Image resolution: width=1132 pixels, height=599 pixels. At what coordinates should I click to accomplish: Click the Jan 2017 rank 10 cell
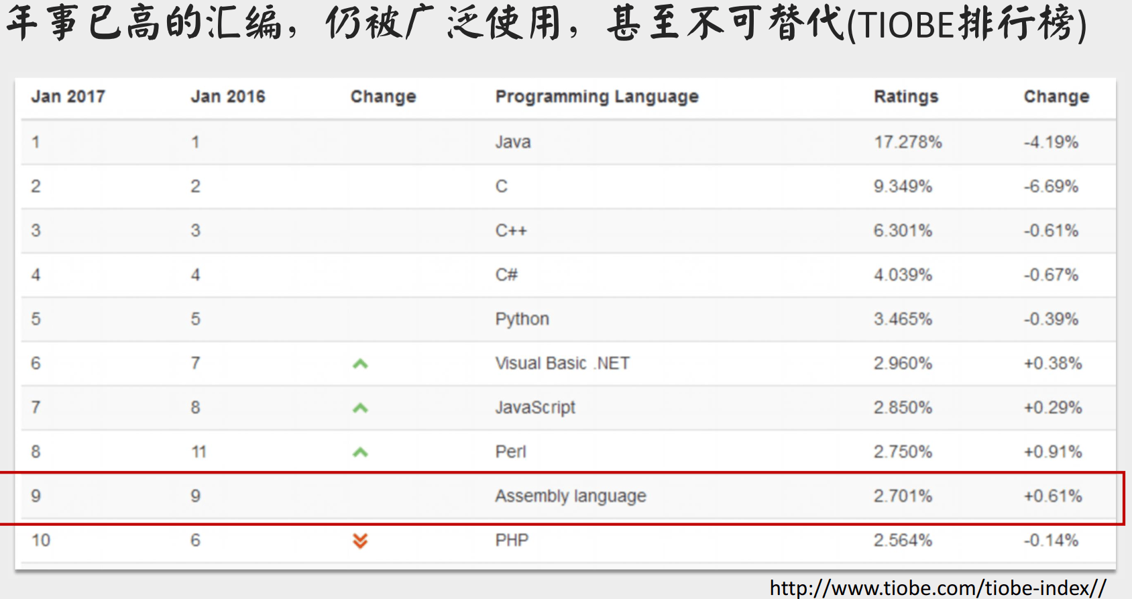(x=41, y=541)
